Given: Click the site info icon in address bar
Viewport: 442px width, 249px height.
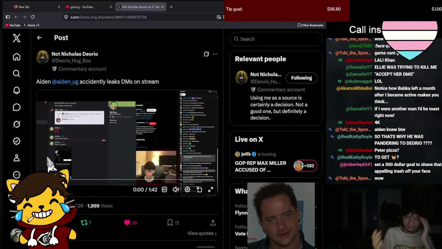Looking at the screenshot, I should tap(66, 17).
